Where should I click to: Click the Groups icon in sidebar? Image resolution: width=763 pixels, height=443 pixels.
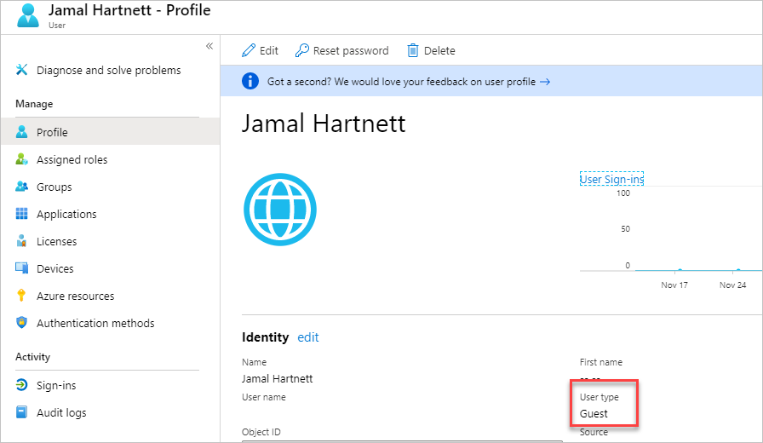coord(22,187)
